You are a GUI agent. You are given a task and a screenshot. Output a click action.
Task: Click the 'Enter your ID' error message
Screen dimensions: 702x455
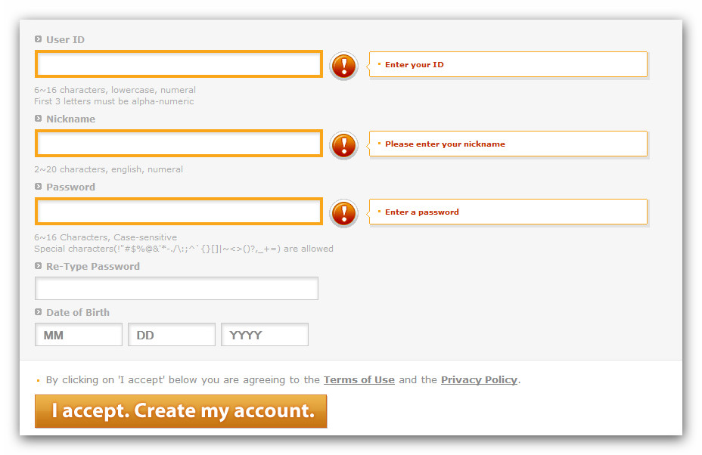[x=415, y=65]
